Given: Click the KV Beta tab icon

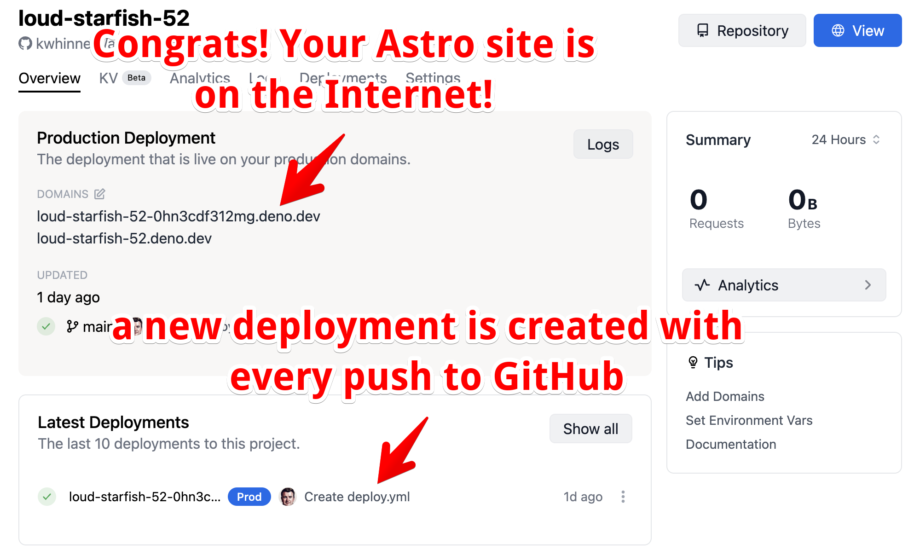Looking at the screenshot, I should click(121, 78).
